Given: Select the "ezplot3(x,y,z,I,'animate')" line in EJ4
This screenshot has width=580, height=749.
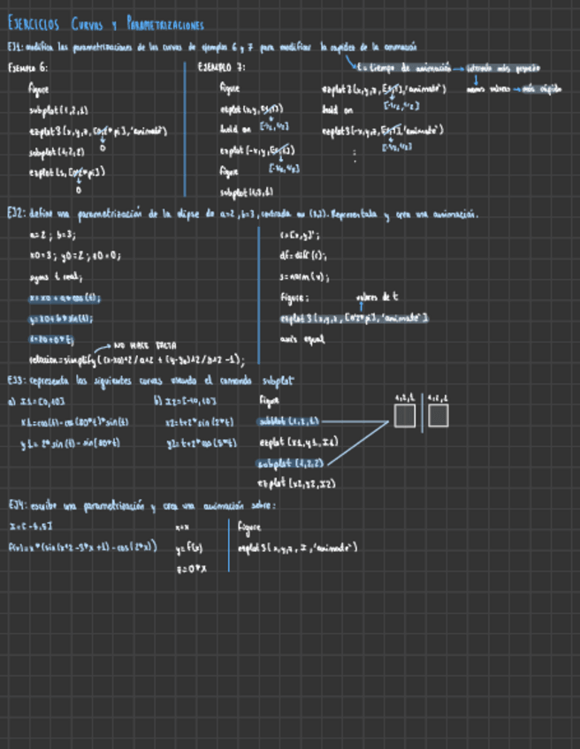Looking at the screenshot, I should [297, 548].
